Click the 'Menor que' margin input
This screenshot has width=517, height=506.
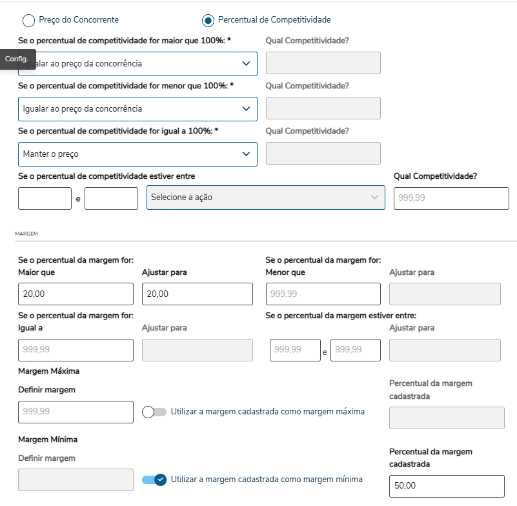point(323,294)
